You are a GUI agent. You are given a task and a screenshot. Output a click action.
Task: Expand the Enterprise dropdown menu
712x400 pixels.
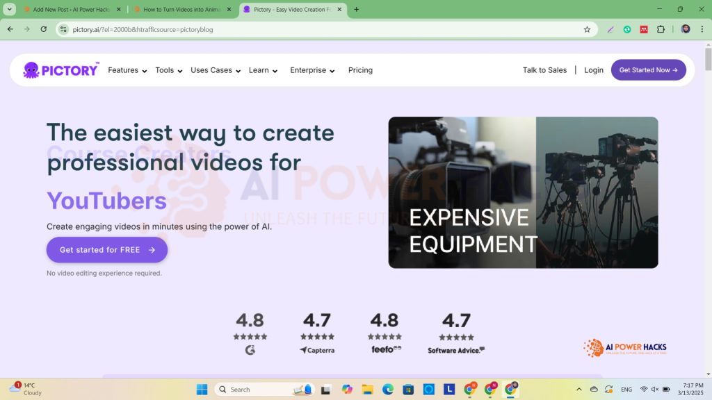pyautogui.click(x=312, y=70)
